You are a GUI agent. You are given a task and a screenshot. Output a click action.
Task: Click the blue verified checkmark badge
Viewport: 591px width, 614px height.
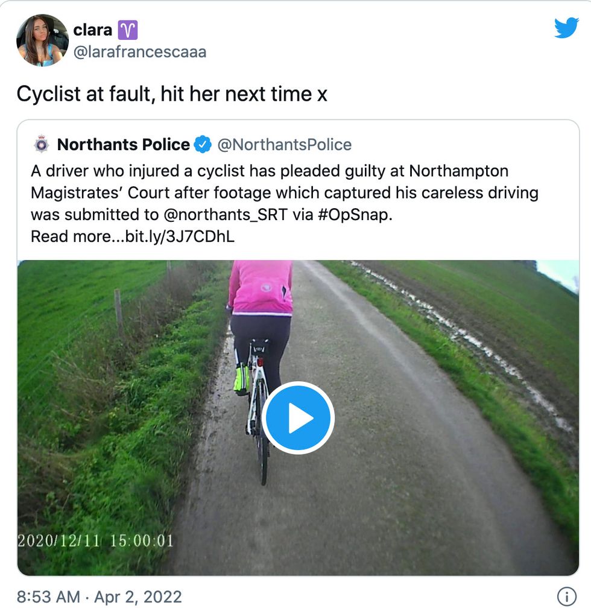203,145
